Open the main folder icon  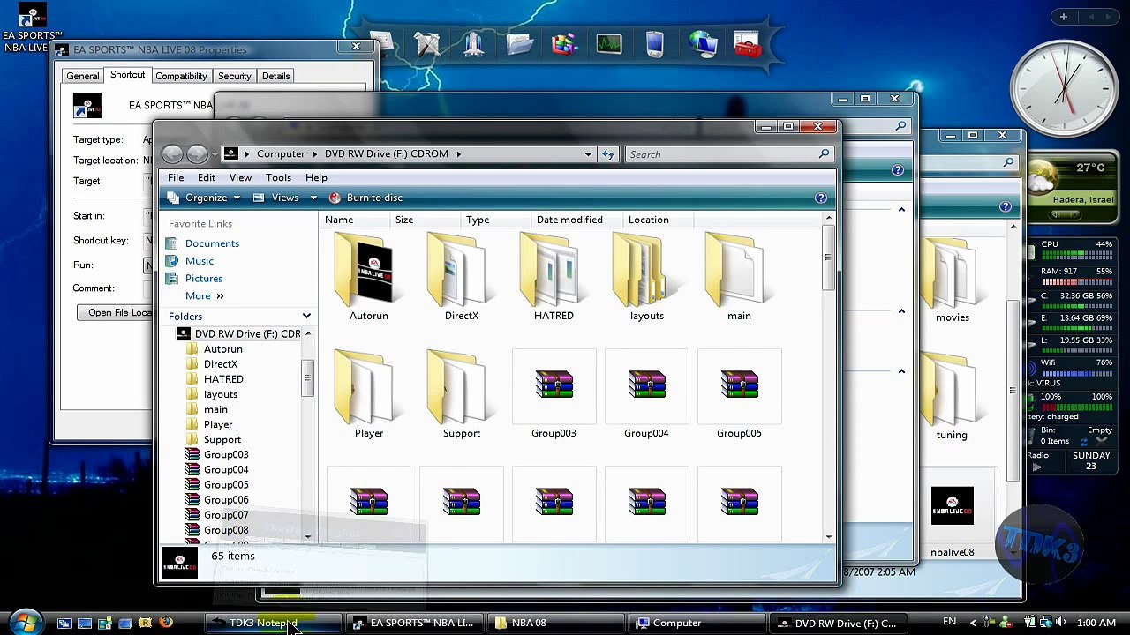pyautogui.click(x=739, y=271)
